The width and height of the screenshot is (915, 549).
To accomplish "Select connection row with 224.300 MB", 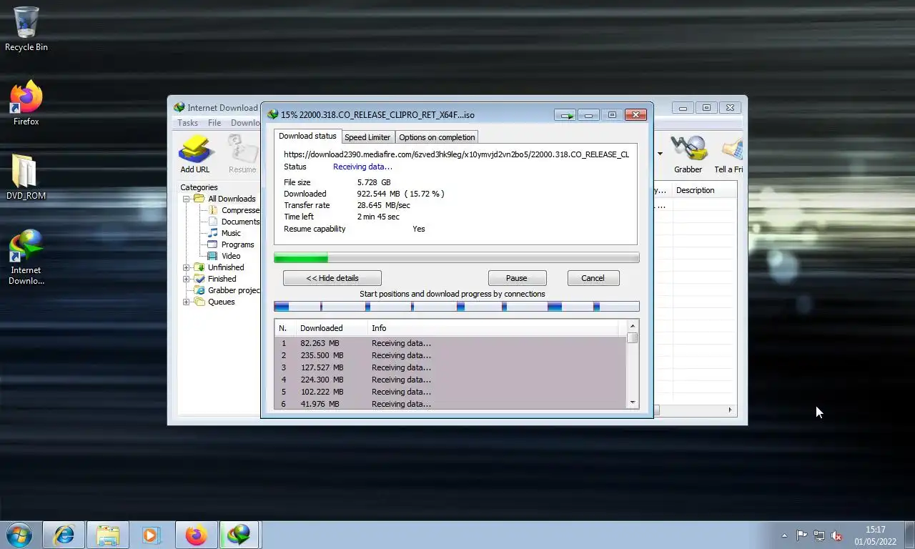I will 450,380.
